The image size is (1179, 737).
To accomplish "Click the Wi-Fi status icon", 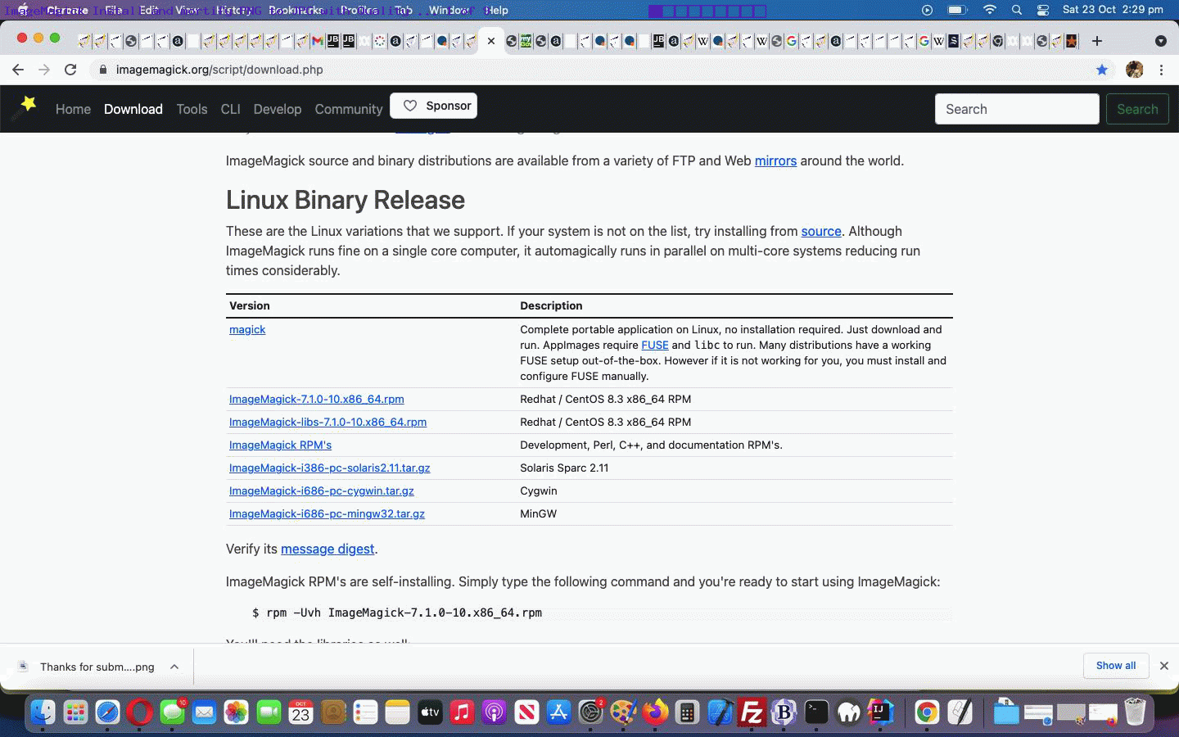I will coord(989,10).
